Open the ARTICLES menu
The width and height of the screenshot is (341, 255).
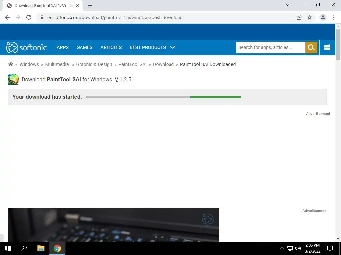[111, 47]
